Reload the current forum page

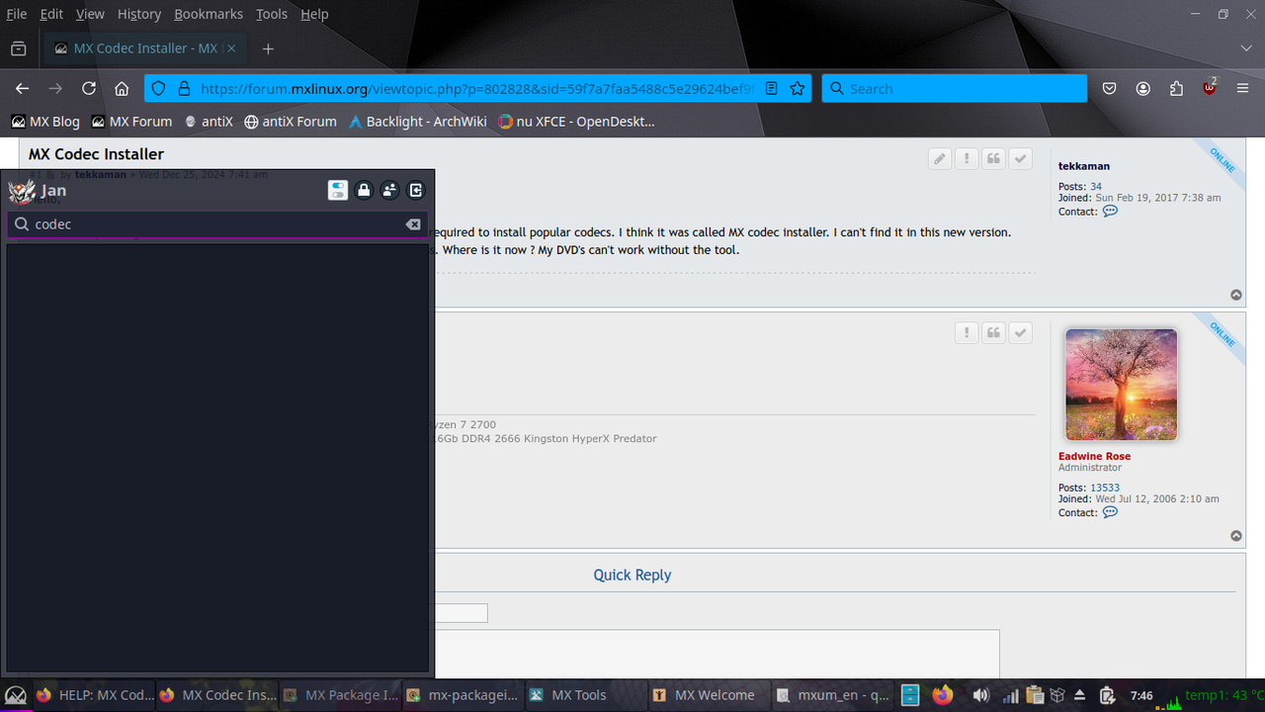tap(89, 88)
